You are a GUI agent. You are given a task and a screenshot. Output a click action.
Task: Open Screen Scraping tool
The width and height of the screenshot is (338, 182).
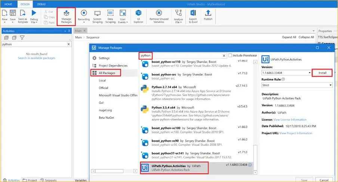point(98,16)
